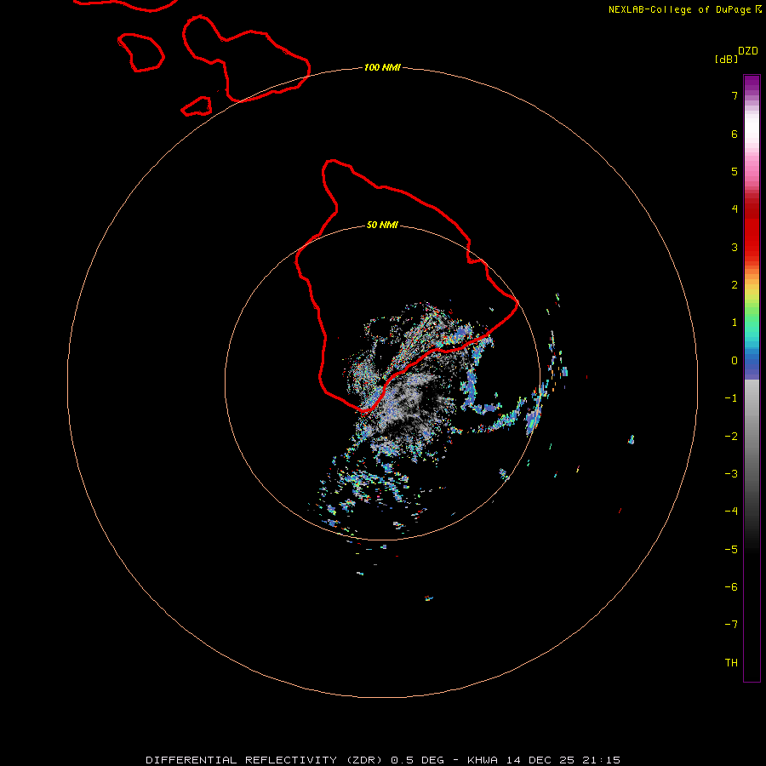Click the 14 DEC 25 21:15 timestamp
766x766 pixels.
(563, 760)
